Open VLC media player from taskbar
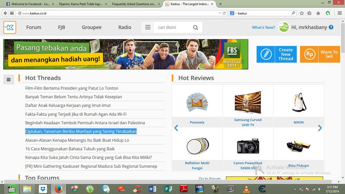This screenshot has width=345, height=194. [246, 189]
